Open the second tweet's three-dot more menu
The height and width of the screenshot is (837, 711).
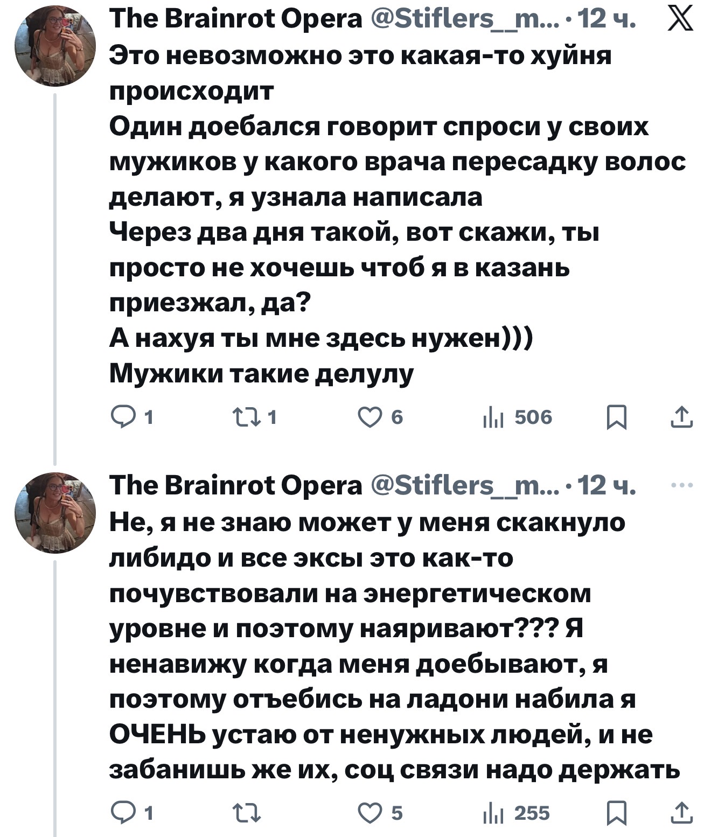(682, 485)
